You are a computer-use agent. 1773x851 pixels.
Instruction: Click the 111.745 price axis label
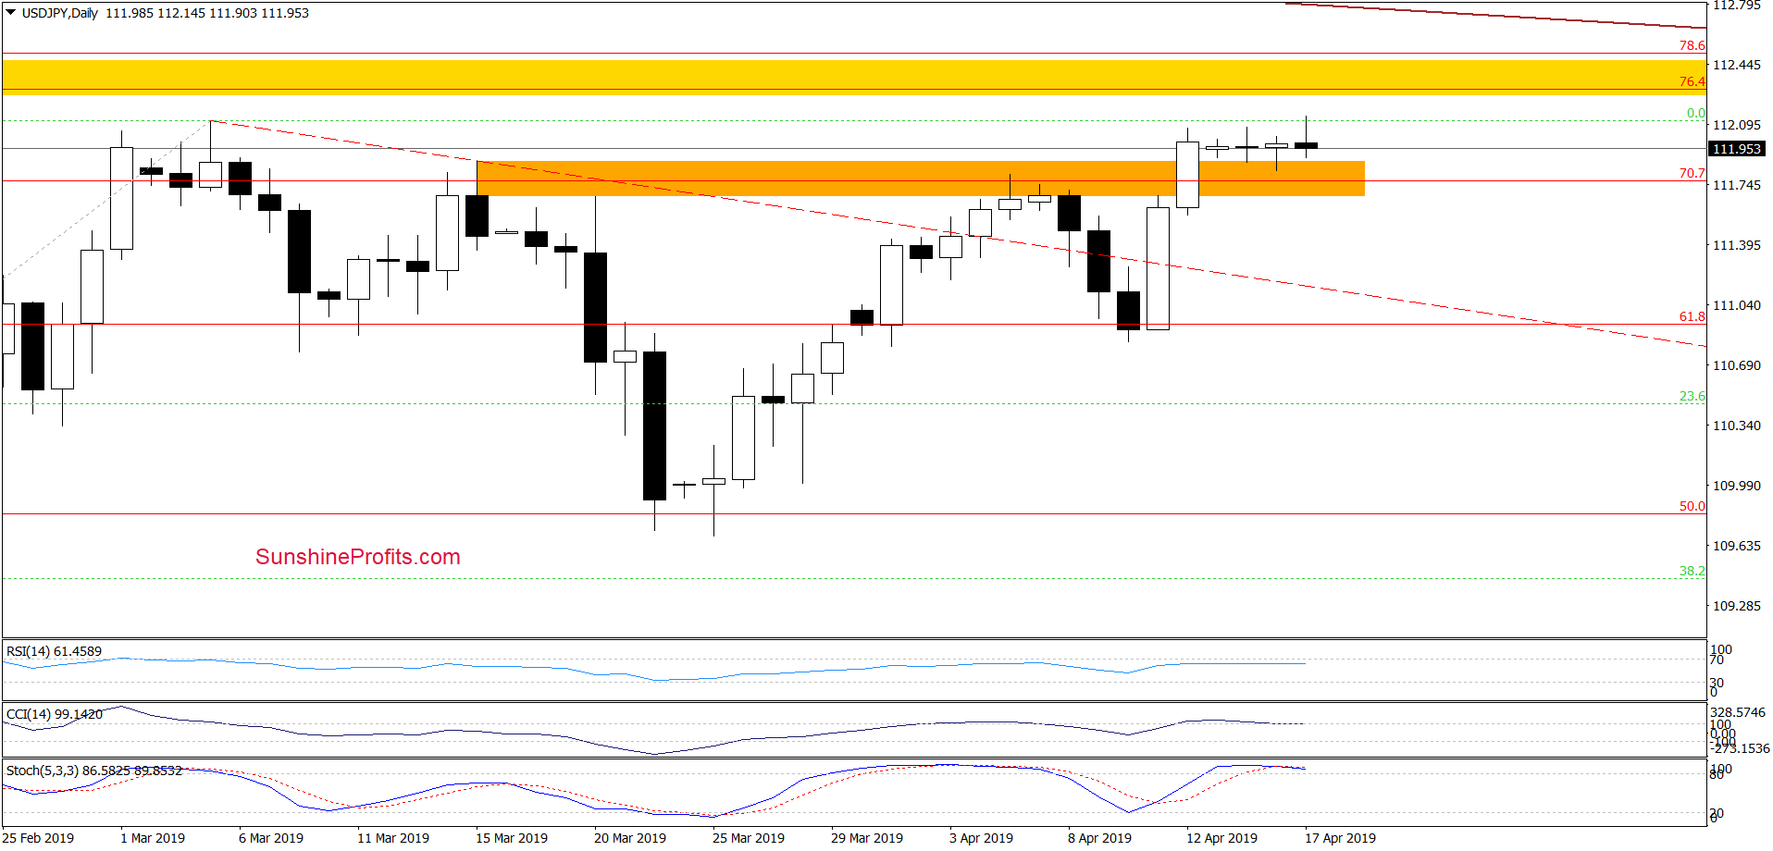point(1737,185)
